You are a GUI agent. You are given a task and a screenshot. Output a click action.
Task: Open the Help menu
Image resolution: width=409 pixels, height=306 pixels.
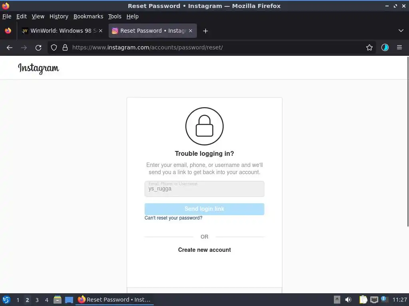point(133,16)
